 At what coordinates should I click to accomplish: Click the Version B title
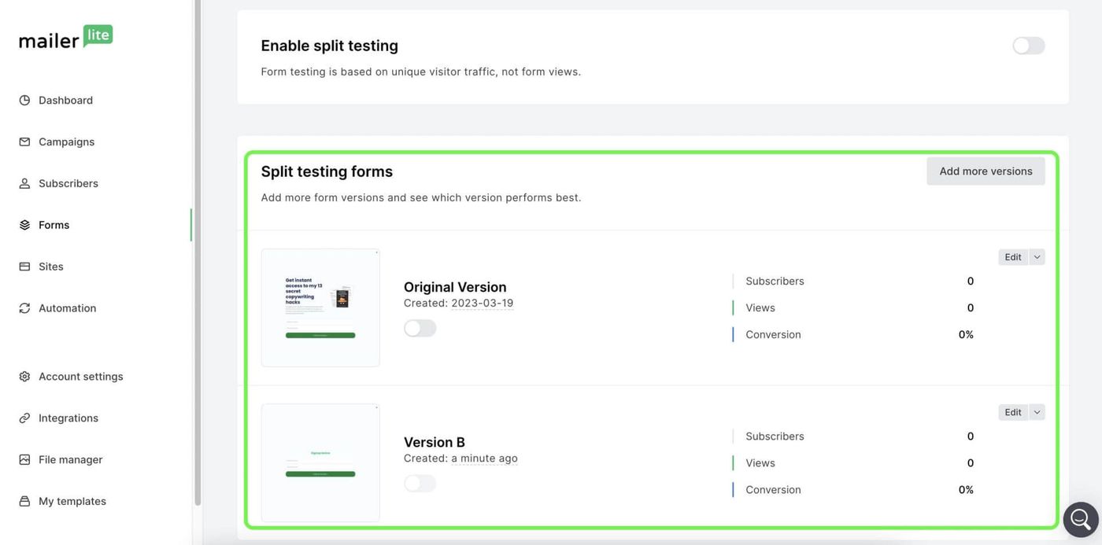click(435, 442)
